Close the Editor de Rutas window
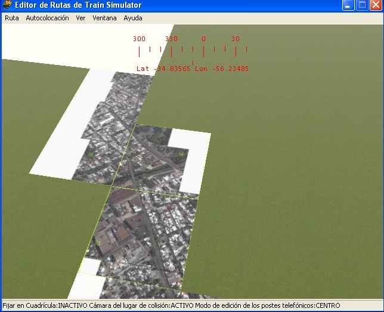The image size is (384, 312). pyautogui.click(x=376, y=5)
